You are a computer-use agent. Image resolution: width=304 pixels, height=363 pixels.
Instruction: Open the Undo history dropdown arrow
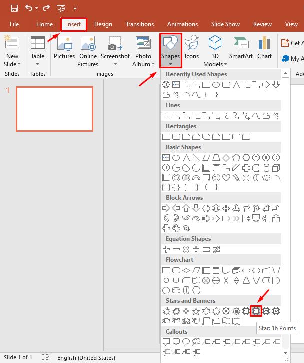point(36,8)
